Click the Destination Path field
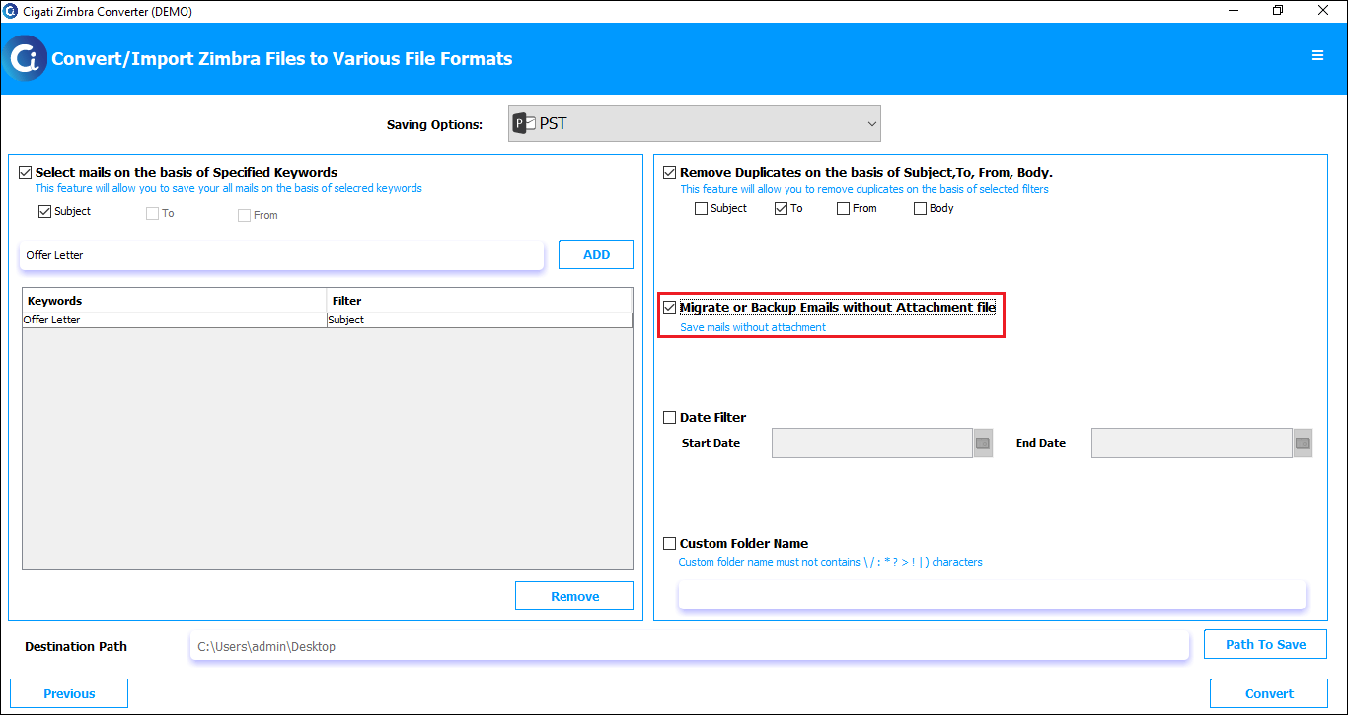1348x715 pixels. click(689, 646)
